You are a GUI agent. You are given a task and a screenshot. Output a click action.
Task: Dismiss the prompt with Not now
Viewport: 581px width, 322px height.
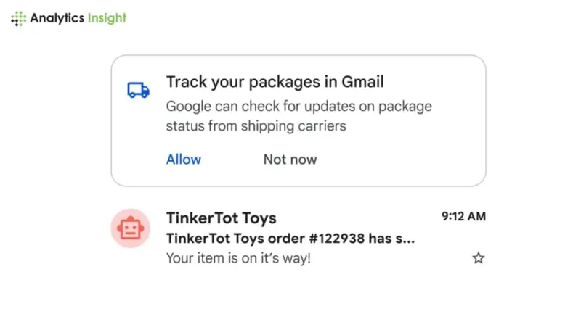click(x=290, y=160)
